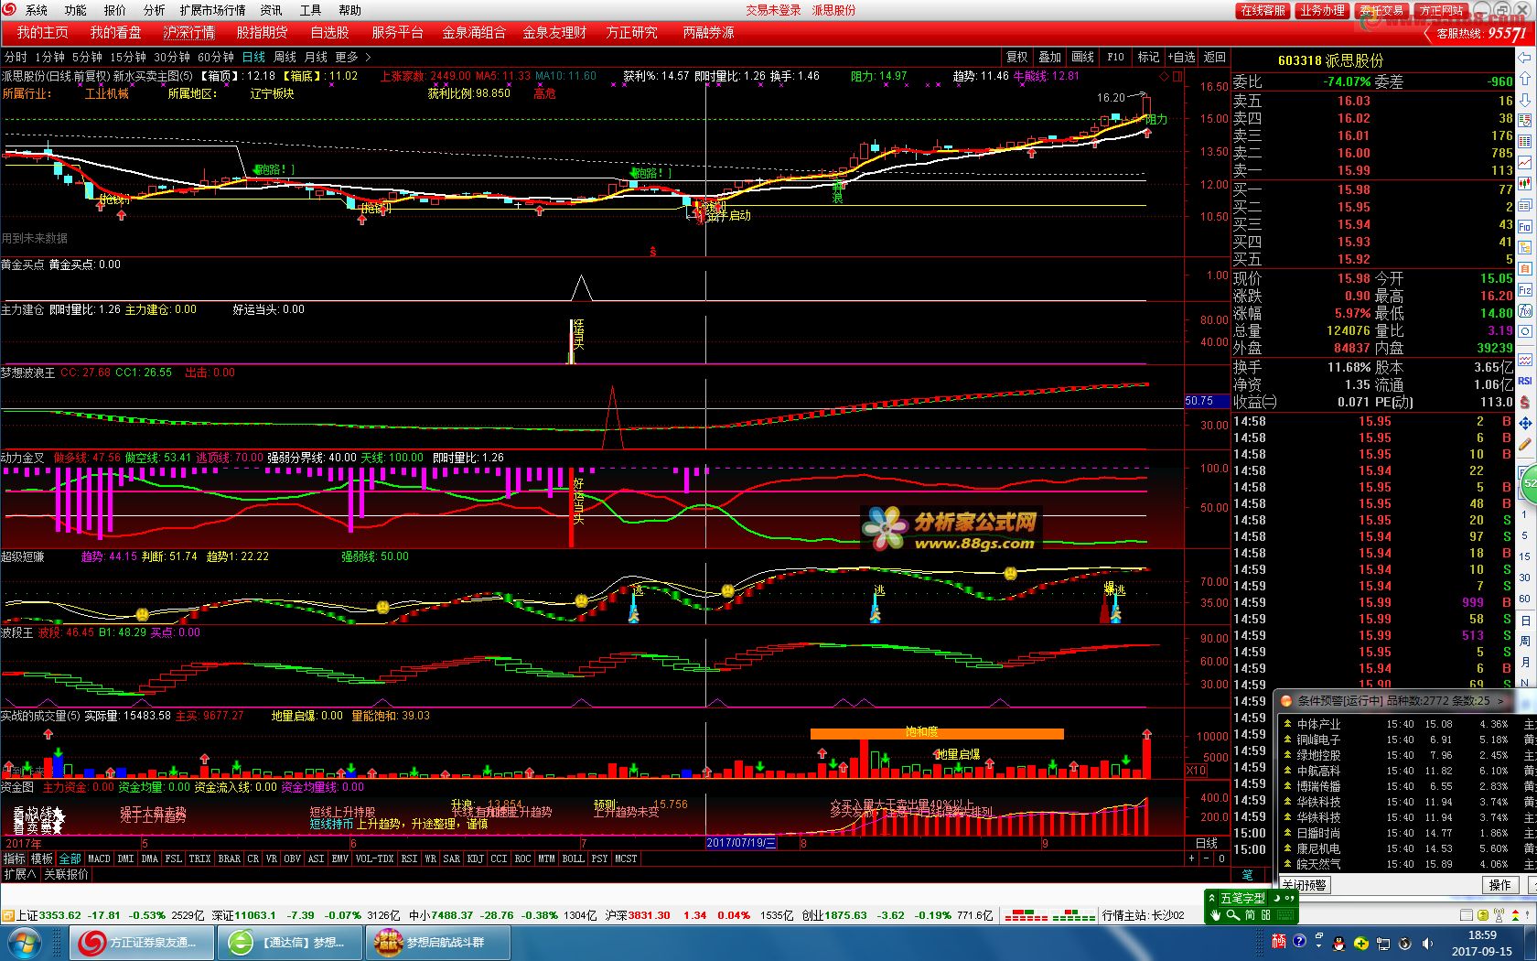Viewport: 1537px width, 961px height.
Task: Click the 画线 drawing button
Action: coord(1082,57)
